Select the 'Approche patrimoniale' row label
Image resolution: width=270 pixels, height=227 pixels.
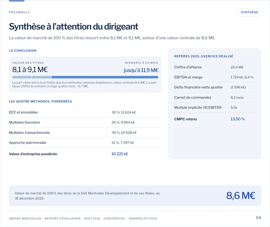(x=28, y=143)
